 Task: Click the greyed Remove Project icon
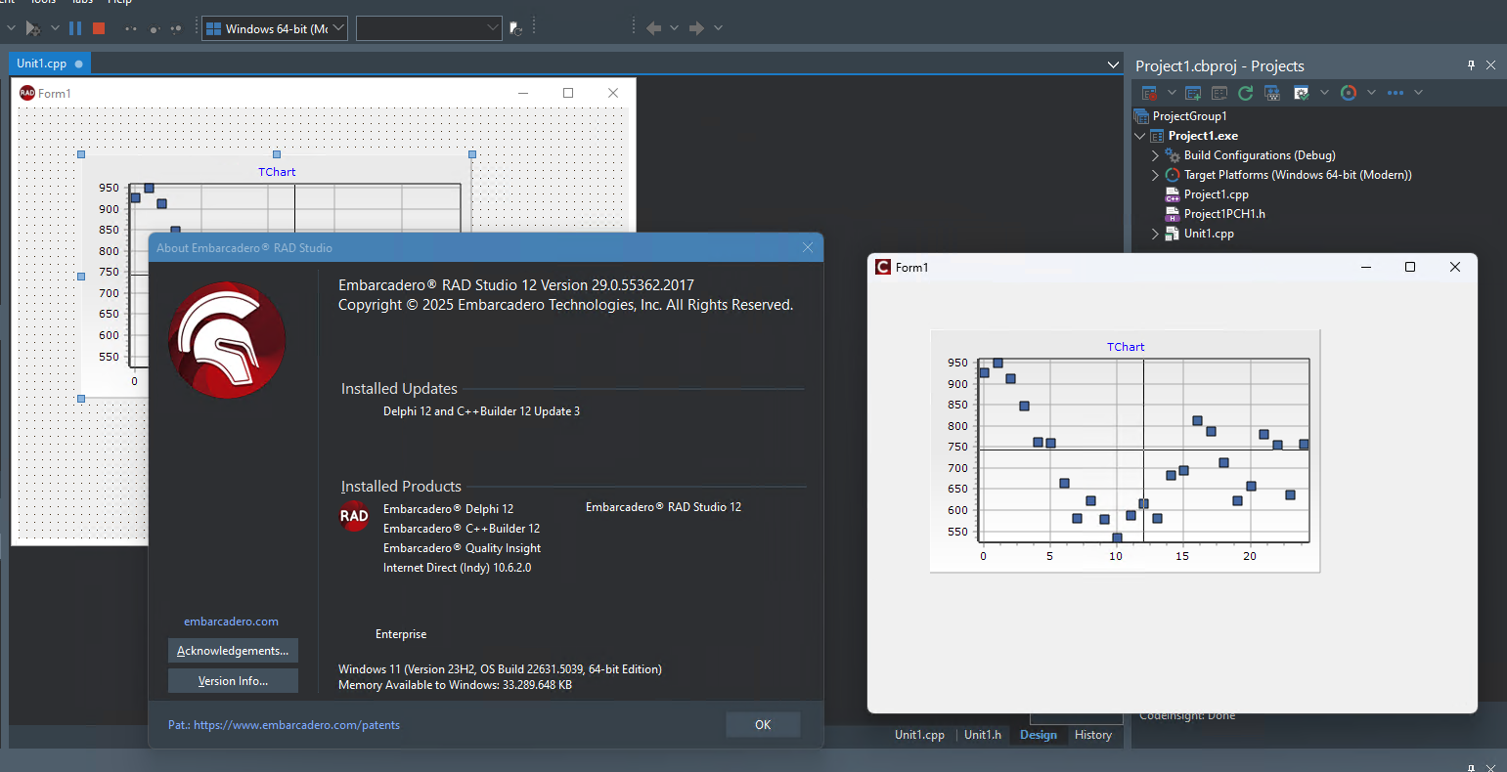point(1219,93)
